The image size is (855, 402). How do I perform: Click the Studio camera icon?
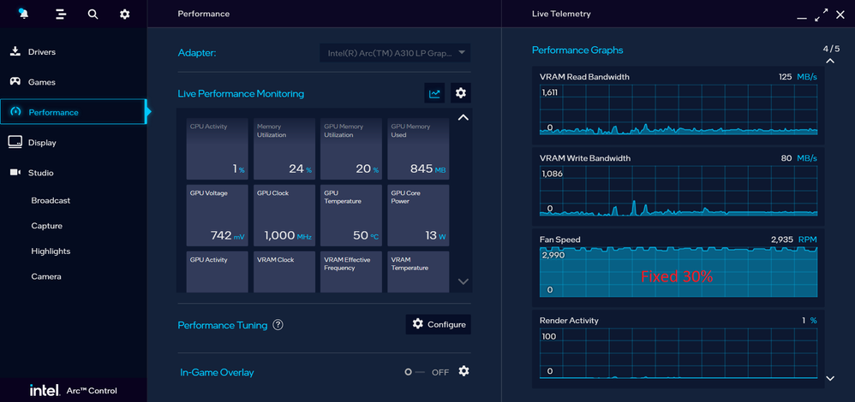pos(15,173)
